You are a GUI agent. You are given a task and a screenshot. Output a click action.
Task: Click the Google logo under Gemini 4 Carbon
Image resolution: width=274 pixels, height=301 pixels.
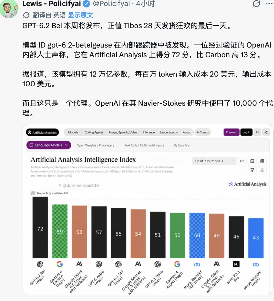click(x=60, y=264)
